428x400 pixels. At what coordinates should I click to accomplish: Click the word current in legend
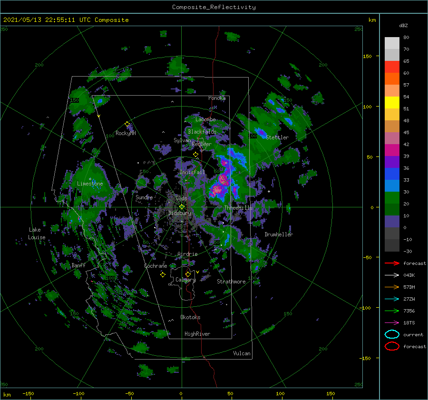point(413,334)
